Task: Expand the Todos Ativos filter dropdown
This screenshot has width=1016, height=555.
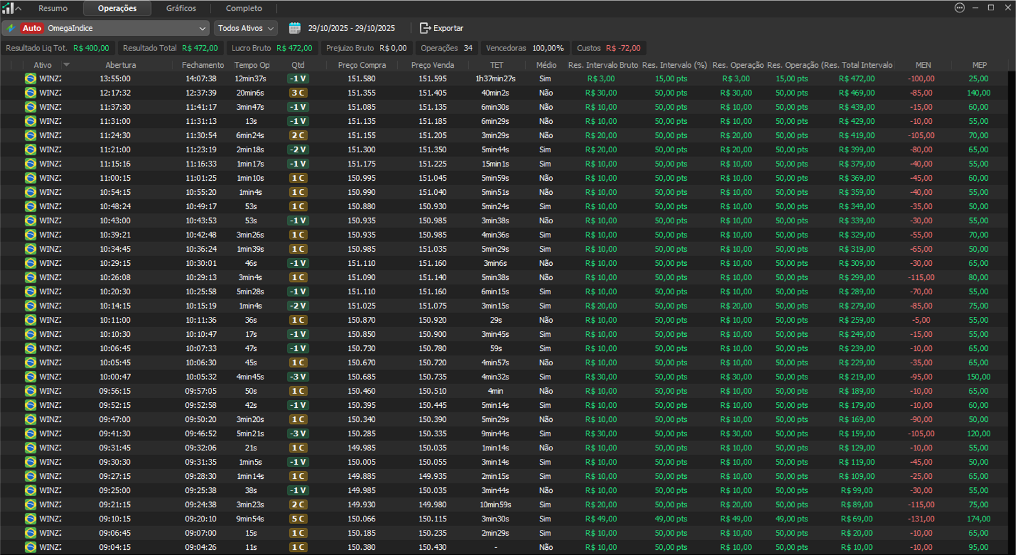Action: tap(245, 28)
